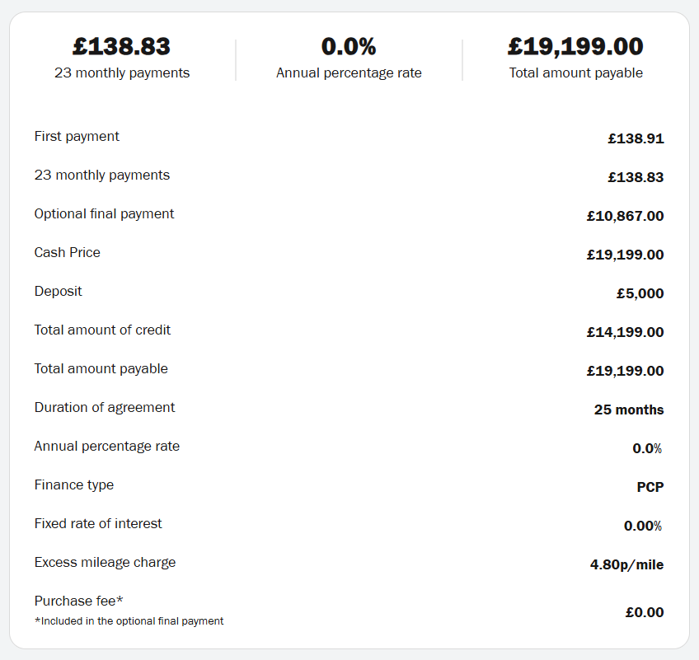Select the £5,000 deposit value

(x=640, y=293)
